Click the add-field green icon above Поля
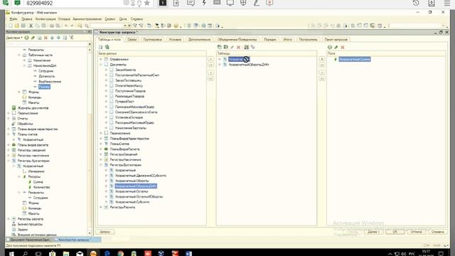Screen dimensions: 455x256 330,47
